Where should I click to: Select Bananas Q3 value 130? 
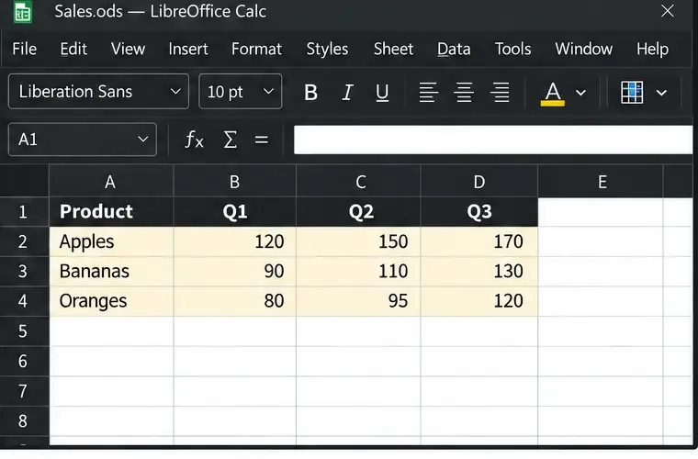point(479,272)
